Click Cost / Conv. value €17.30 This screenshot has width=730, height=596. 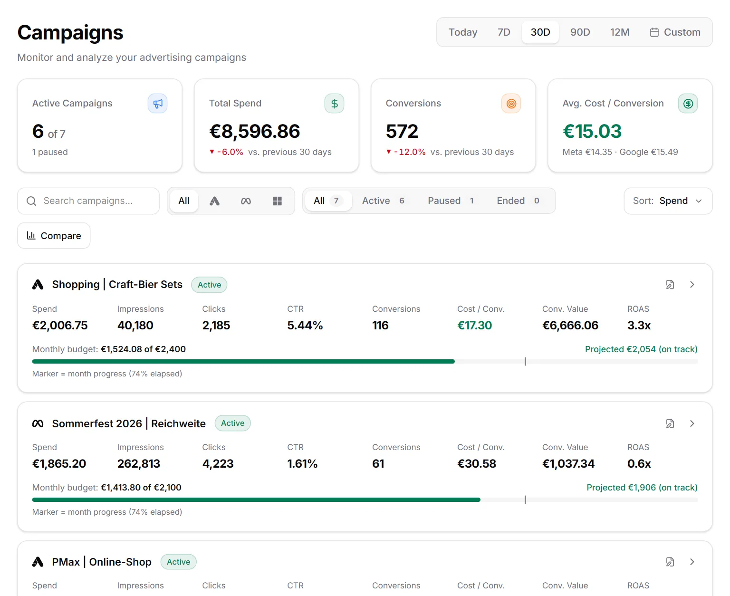[x=474, y=326]
